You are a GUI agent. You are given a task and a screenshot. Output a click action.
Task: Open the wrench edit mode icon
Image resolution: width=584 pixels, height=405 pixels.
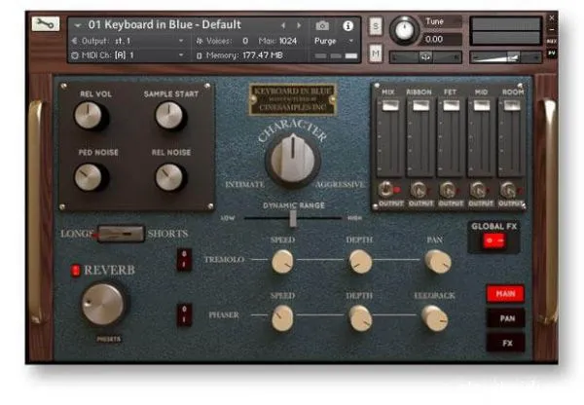point(45,23)
